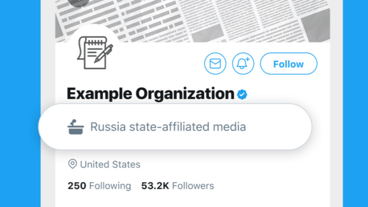The height and width of the screenshot is (207, 368).
Task: Click white space right of United States
Action: tap(235, 164)
